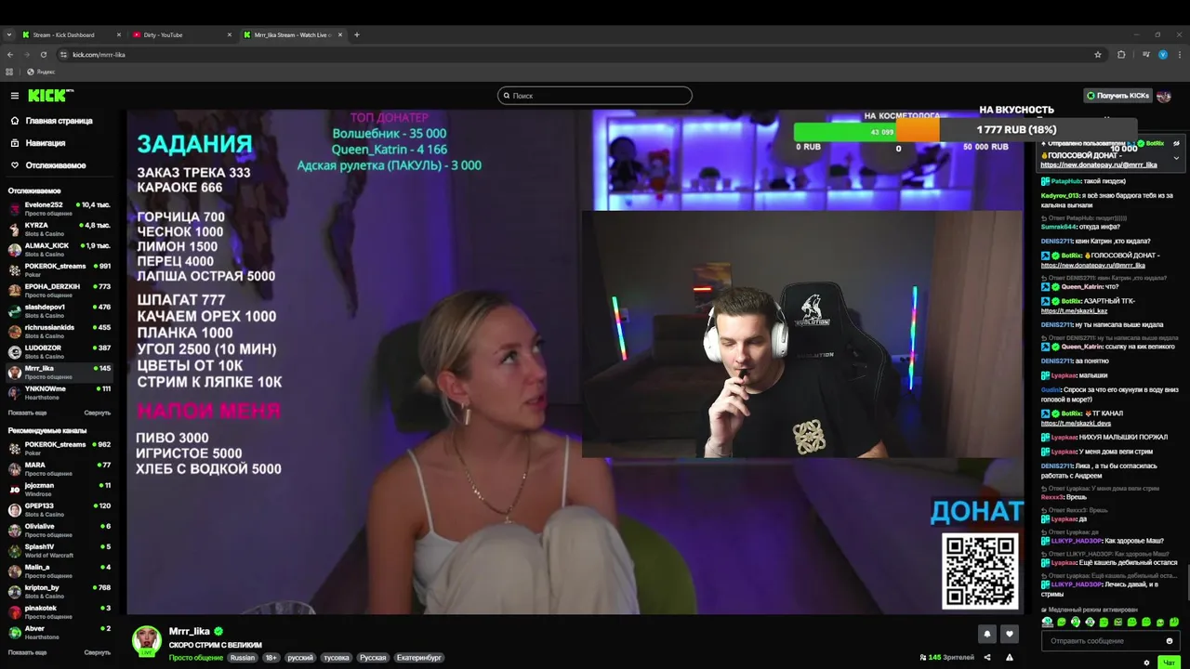Insert the first quick emote above chat input
Viewport: 1190px width, 669px height.
coord(1048,622)
